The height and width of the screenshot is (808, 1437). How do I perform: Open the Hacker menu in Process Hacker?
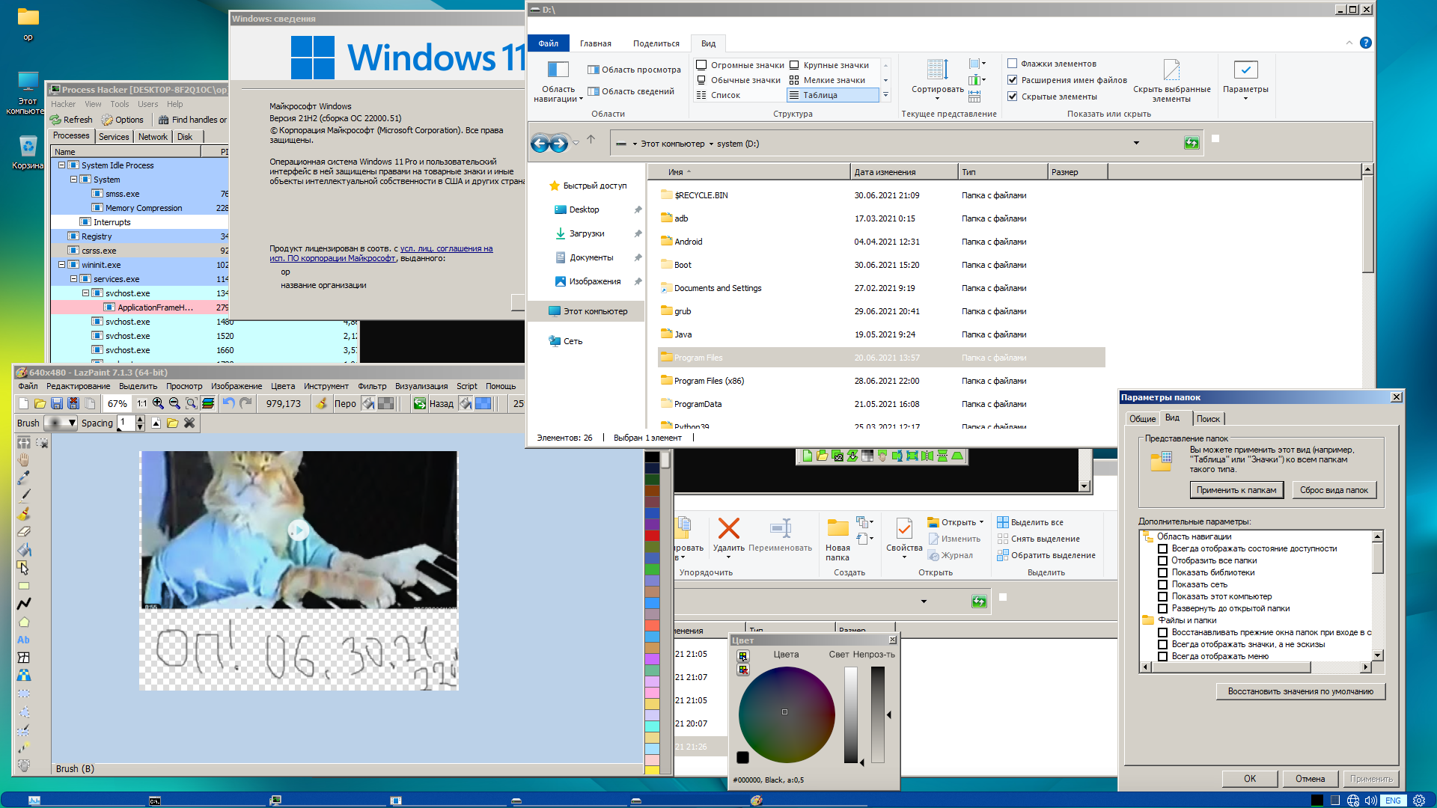63,104
